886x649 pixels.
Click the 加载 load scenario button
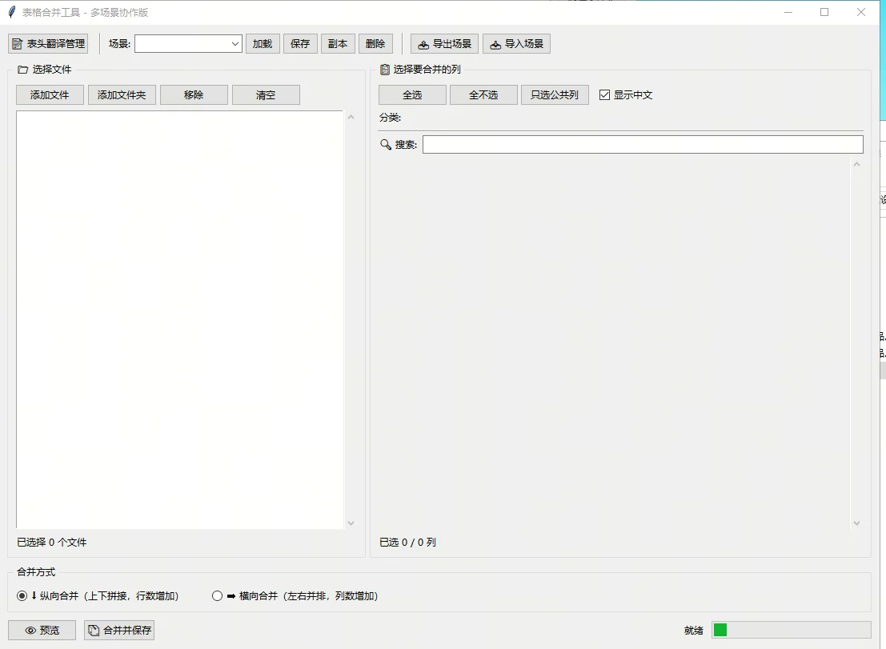tap(263, 43)
